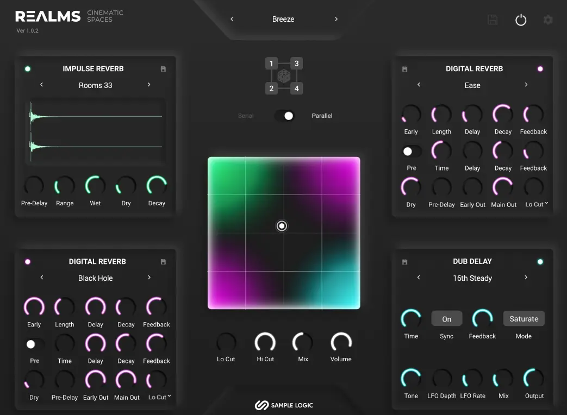567x415 pixels.
Task: Click the Dub Delay Feedback knob
Action: point(482,319)
